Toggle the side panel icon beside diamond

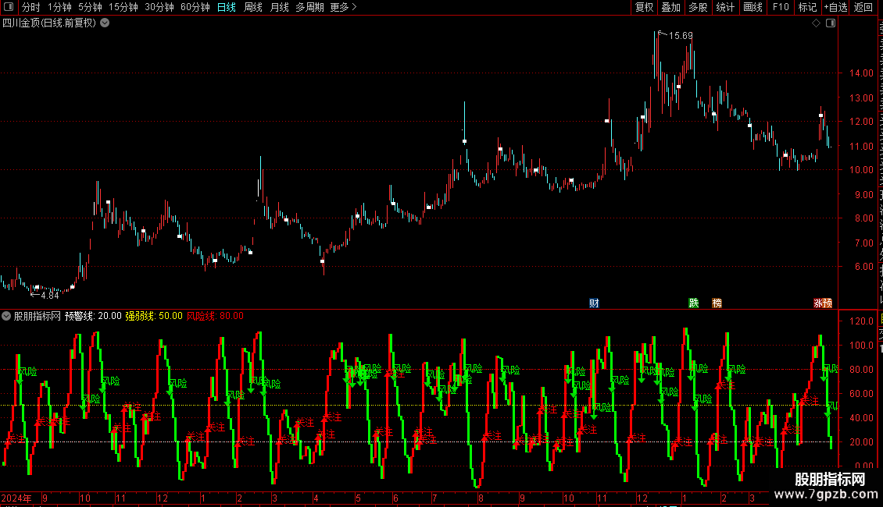coord(831,23)
